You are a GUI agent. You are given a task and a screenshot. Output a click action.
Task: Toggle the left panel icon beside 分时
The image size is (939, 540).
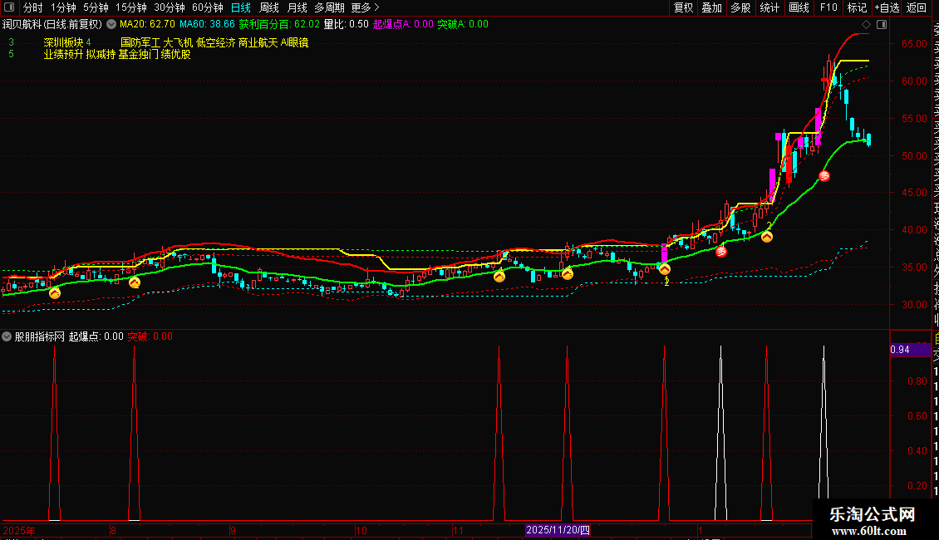point(7,7)
